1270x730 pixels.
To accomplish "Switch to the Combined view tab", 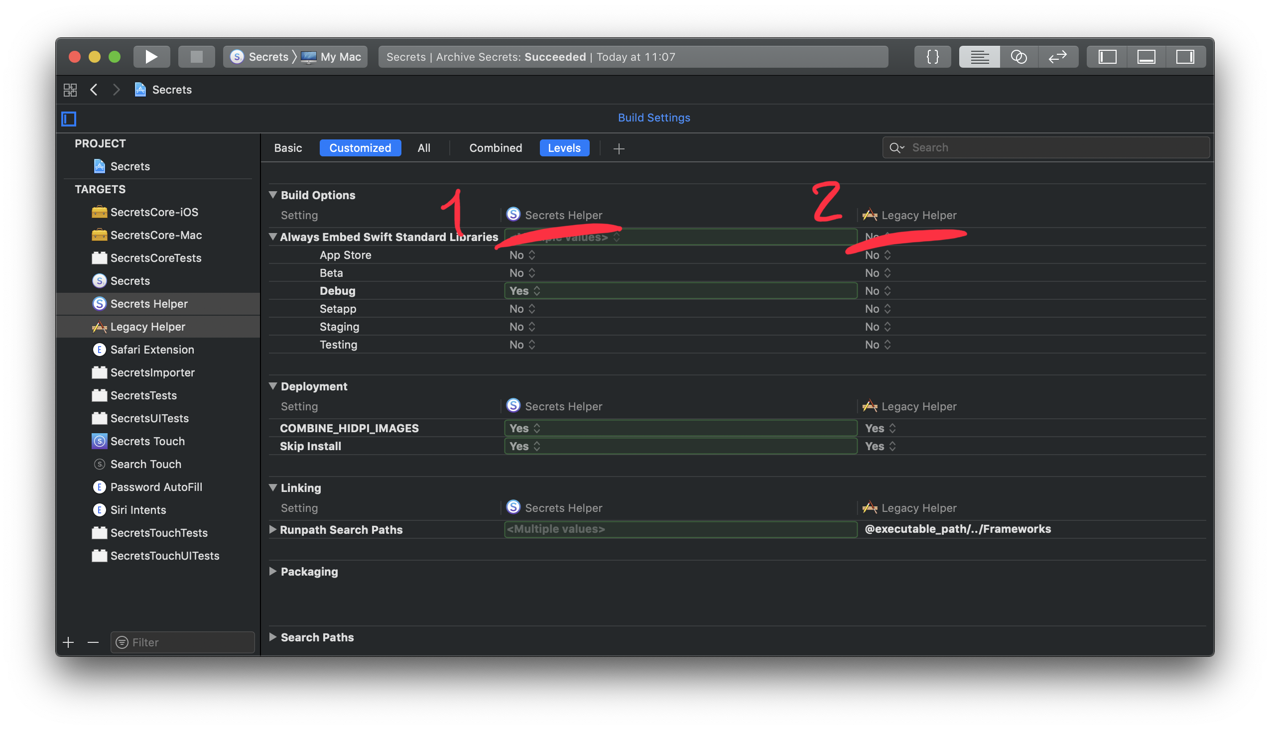I will click(x=496, y=147).
